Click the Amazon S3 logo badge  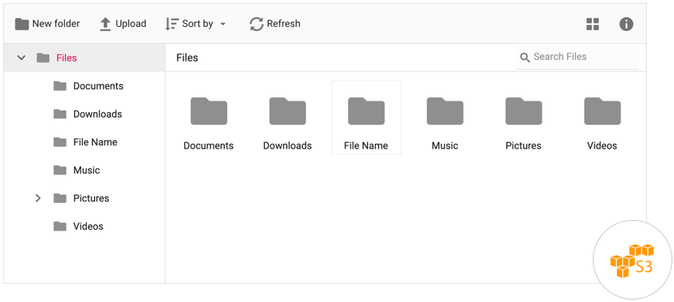(633, 260)
